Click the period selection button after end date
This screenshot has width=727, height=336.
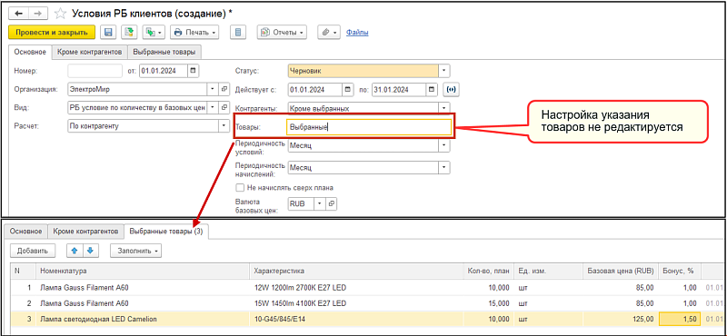tap(452, 89)
